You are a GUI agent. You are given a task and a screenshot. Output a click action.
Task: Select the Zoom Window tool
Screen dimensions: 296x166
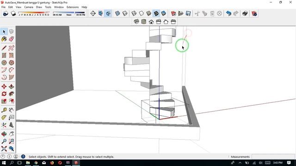pyautogui.click(x=11, y=141)
